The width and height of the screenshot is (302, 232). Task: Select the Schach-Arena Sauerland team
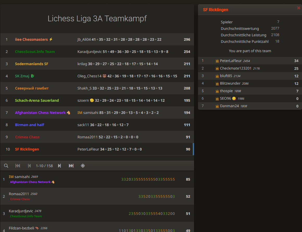pyautogui.click(x=37, y=100)
